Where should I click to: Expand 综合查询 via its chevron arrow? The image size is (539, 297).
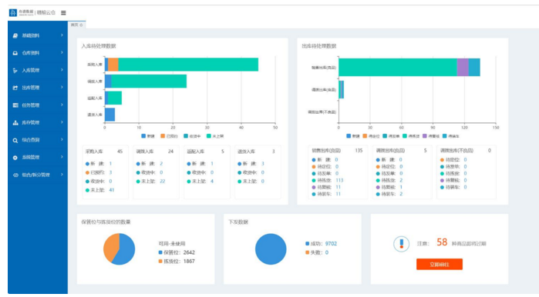[x=62, y=139]
